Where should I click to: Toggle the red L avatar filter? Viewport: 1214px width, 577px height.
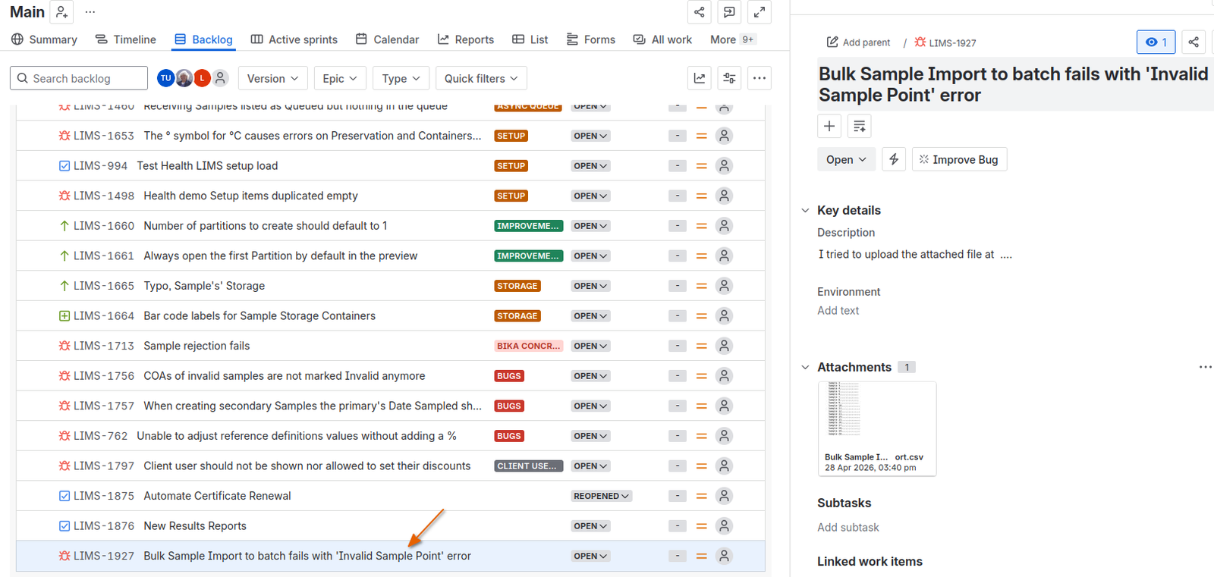point(202,78)
